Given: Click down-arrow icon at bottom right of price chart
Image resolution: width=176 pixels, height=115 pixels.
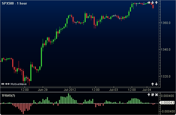Looking at the screenshot, I should [x=156, y=84].
